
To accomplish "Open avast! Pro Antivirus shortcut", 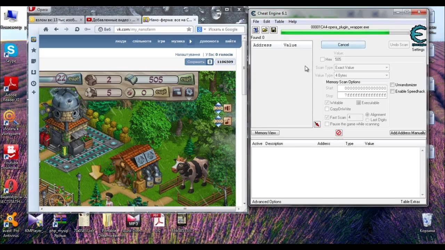I will 11,225.
